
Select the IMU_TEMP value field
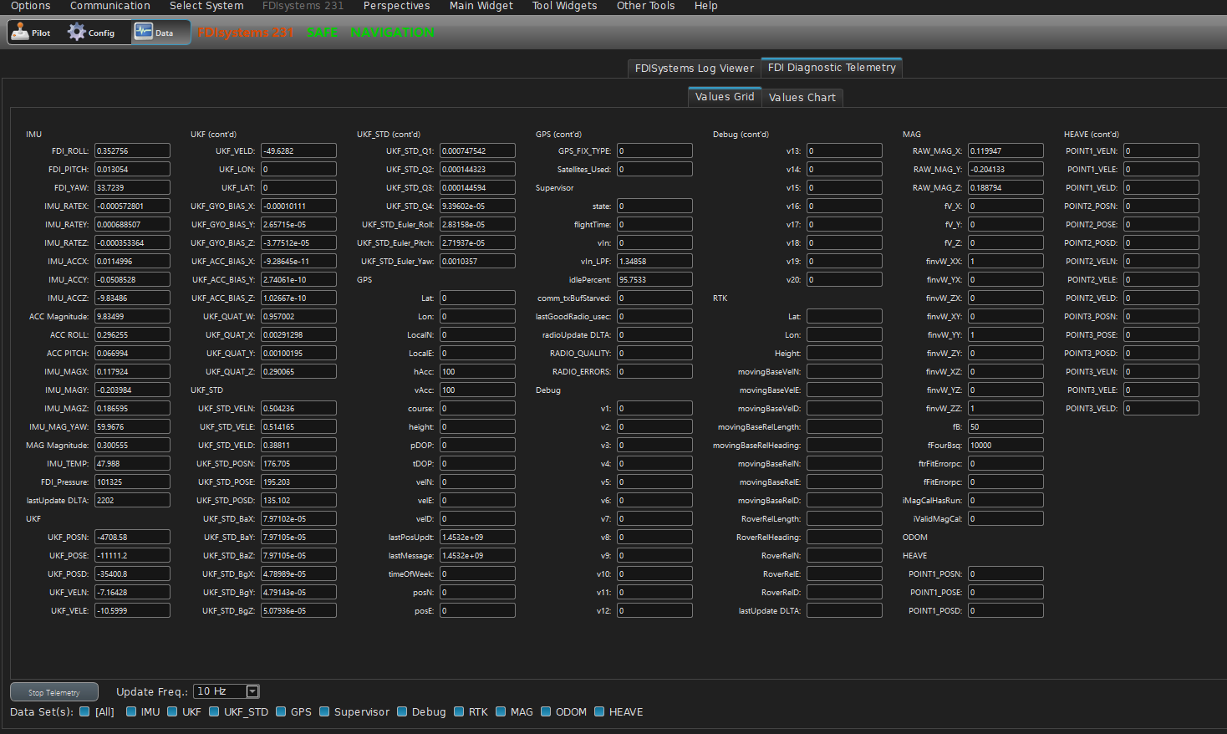[132, 464]
